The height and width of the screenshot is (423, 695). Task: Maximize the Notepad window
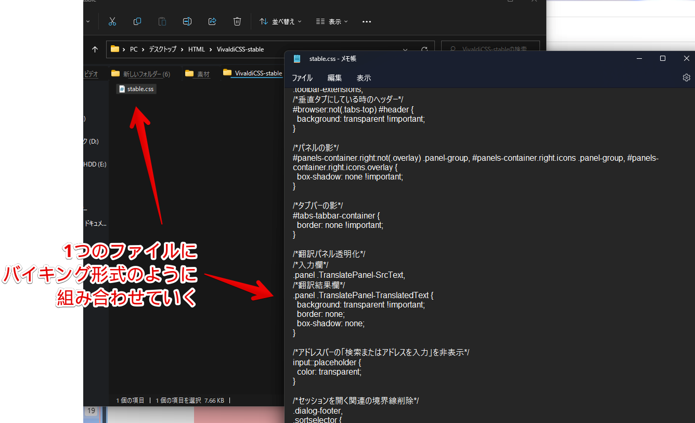pyautogui.click(x=663, y=59)
